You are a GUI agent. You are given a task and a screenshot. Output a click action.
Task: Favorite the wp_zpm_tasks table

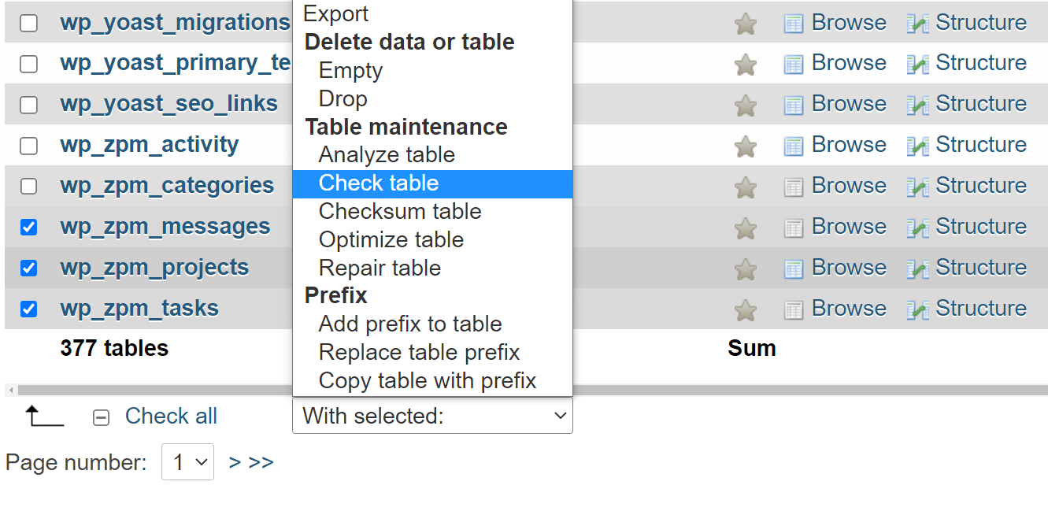(745, 308)
